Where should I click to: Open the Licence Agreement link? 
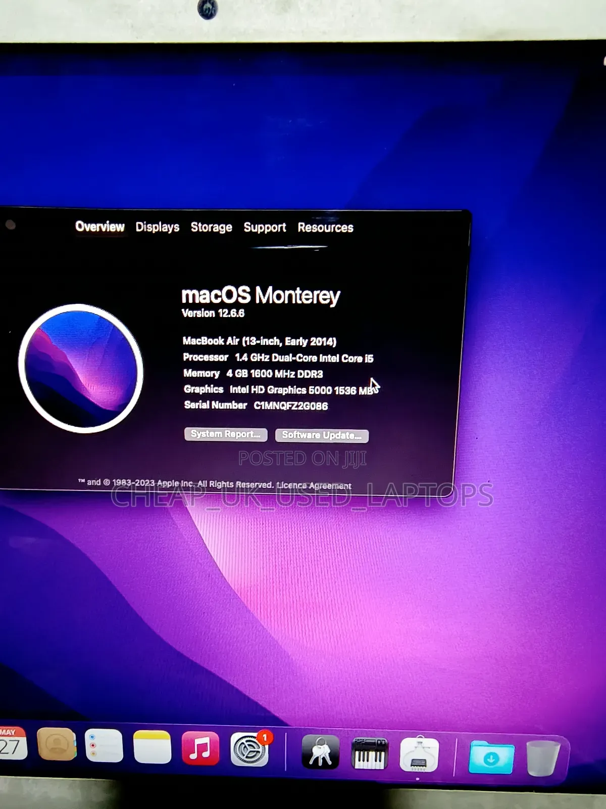click(314, 485)
